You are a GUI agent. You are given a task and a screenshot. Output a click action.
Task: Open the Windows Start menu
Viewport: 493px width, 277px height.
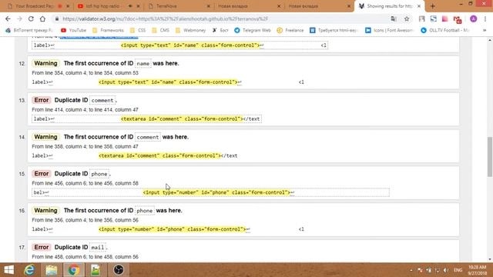[8, 270]
